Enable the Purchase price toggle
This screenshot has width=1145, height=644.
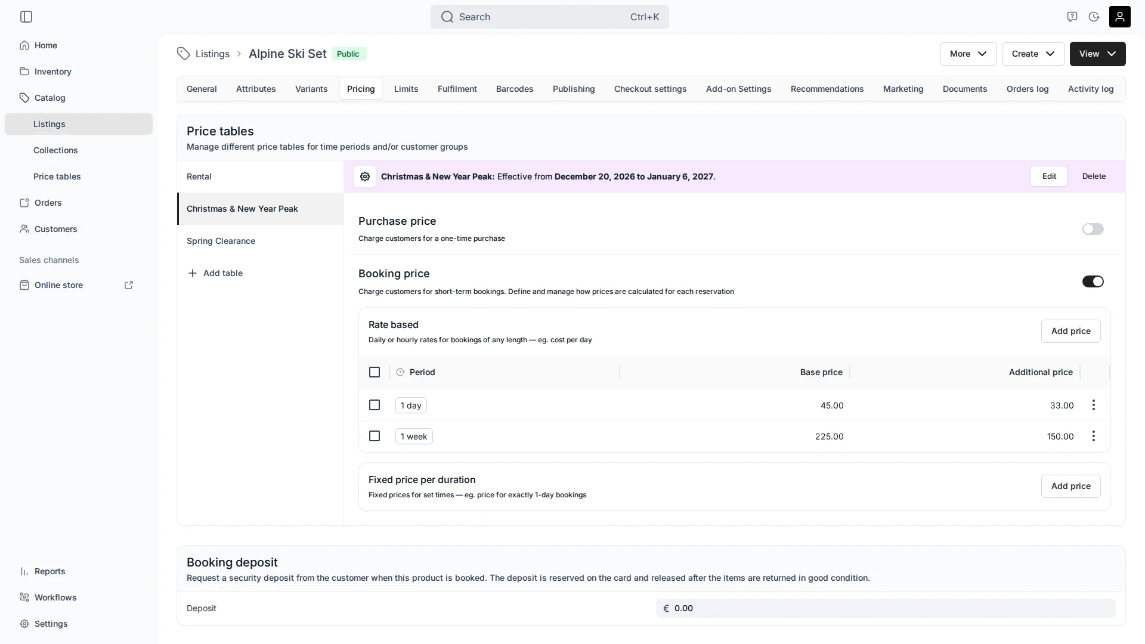tap(1093, 229)
